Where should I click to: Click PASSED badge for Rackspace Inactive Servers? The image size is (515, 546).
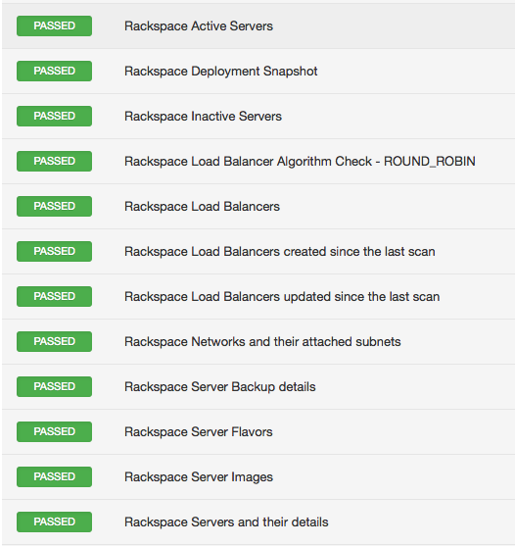click(x=54, y=116)
